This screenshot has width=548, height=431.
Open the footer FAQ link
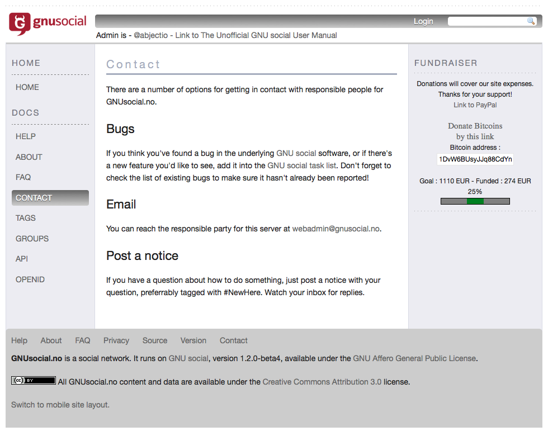83,340
